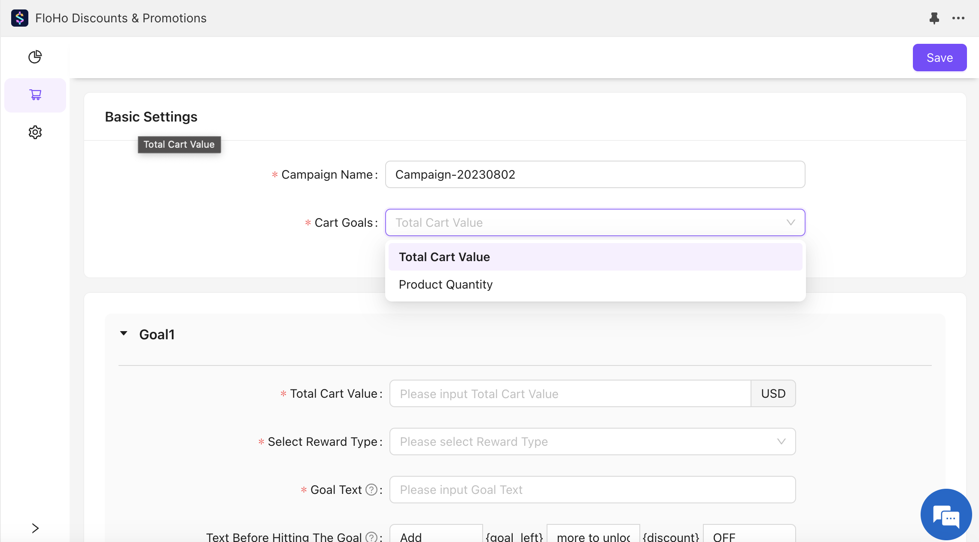Click the USD currency addon label

click(x=773, y=393)
